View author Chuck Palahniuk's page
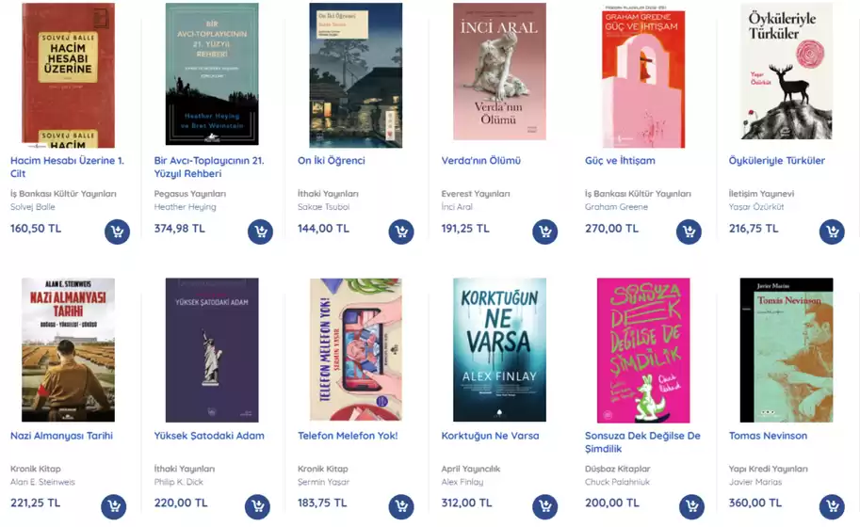 coord(617,482)
